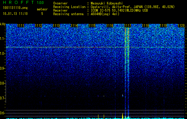Click the 1112 time marker
The image size is (187, 119).
pyautogui.click(x=39, y=26)
